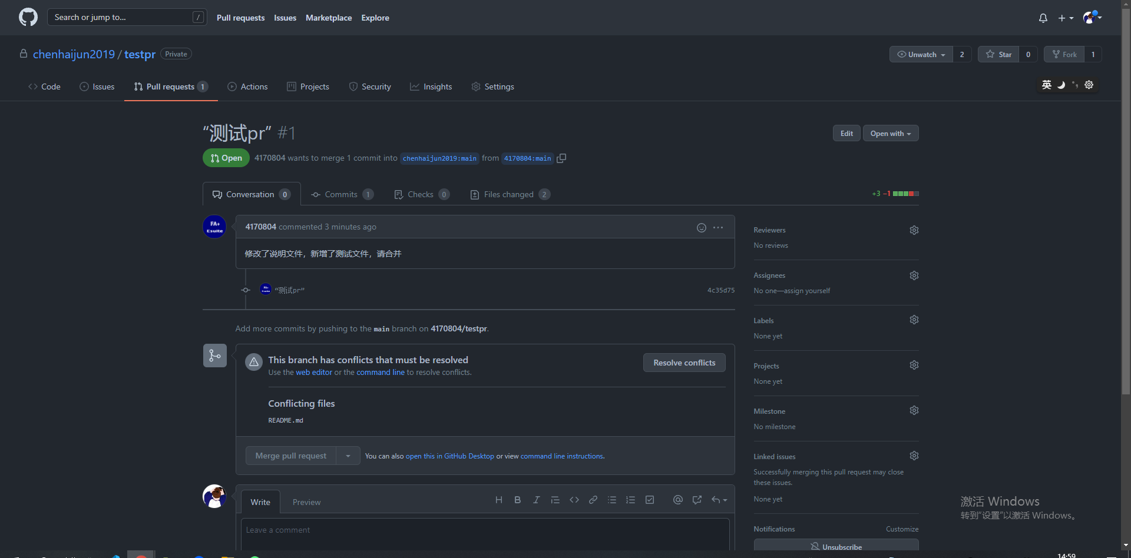Open IME toolbar settings gear

(1089, 85)
